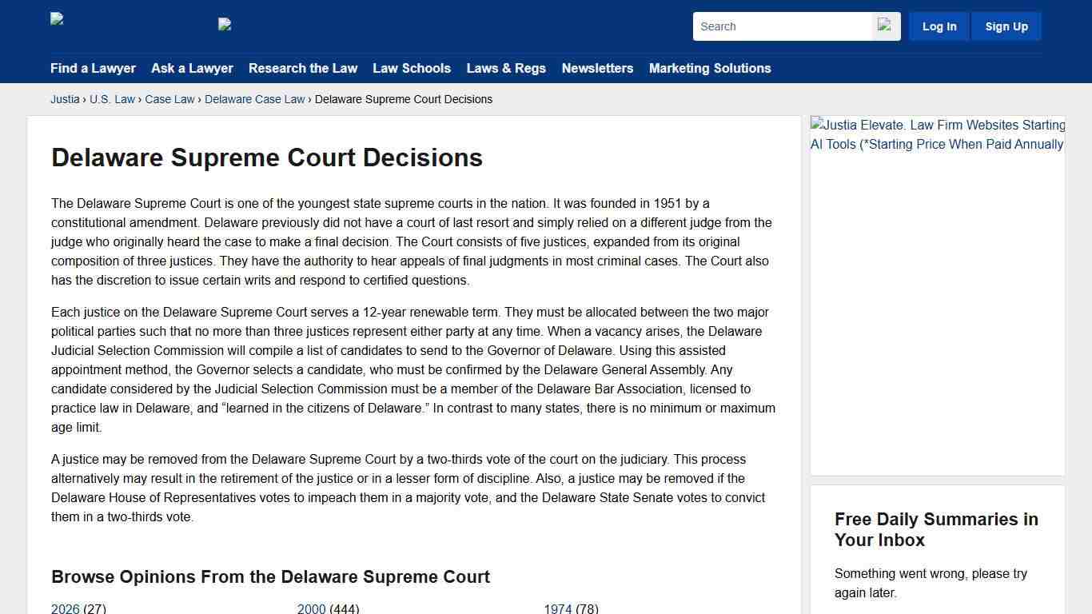Viewport: 1092px width, 614px height.
Task: Go to Delaware Case Law breadcrumb
Action: (x=254, y=99)
